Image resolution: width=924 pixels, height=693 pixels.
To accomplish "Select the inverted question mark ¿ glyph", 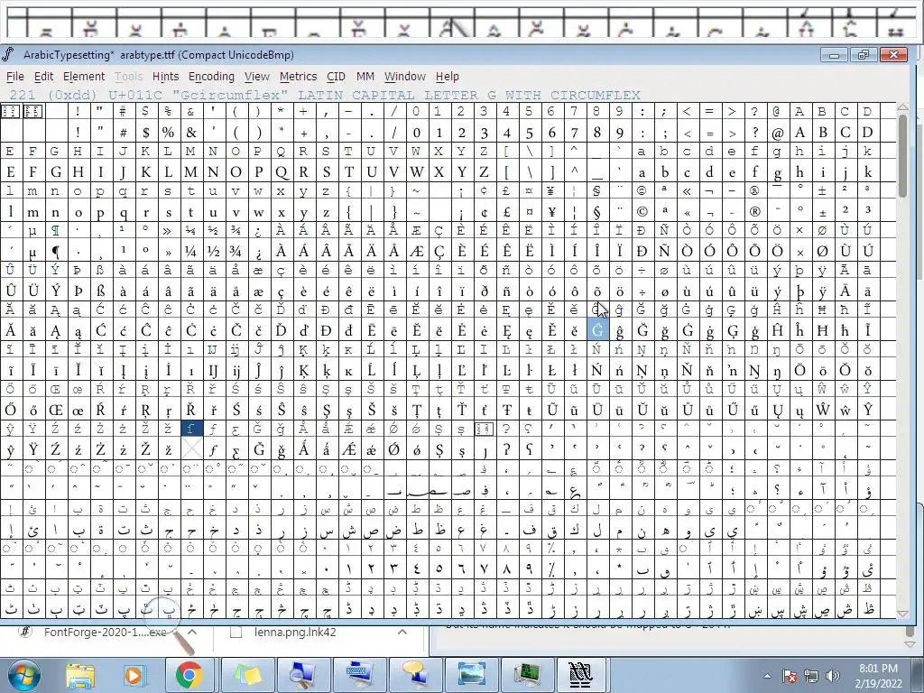I will click(258, 251).
